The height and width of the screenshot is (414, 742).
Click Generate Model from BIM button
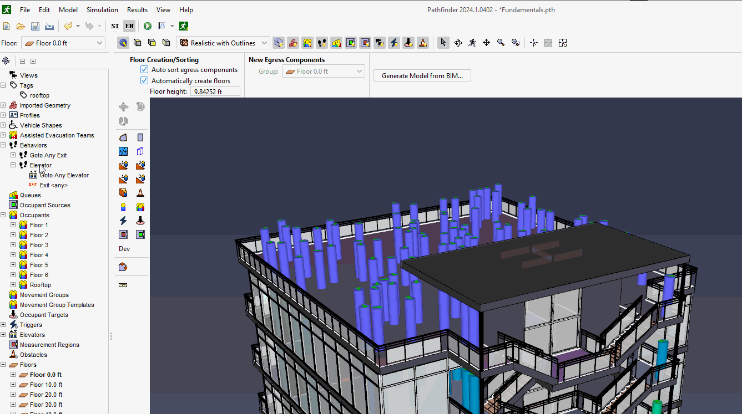[x=422, y=76]
